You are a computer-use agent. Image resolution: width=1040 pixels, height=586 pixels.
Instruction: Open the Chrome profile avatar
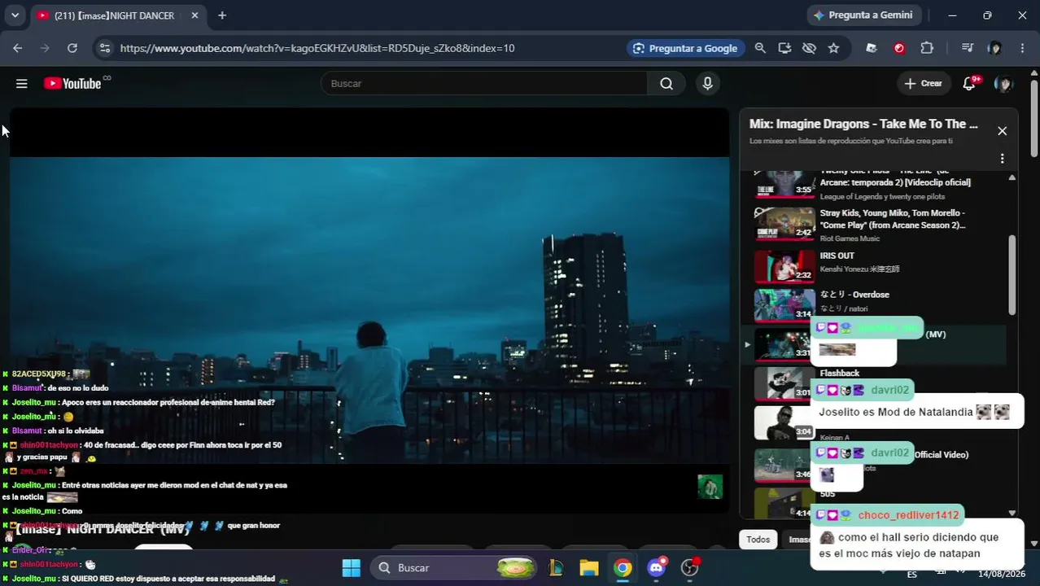(994, 48)
